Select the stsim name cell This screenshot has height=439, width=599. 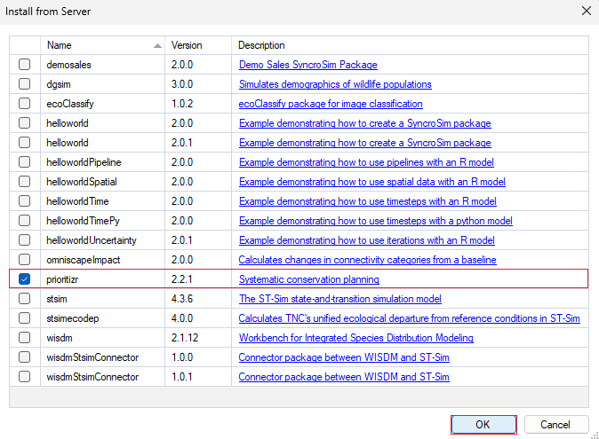click(102, 299)
